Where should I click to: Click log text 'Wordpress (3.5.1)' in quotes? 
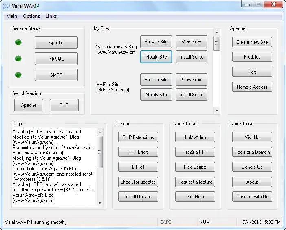click(32, 179)
